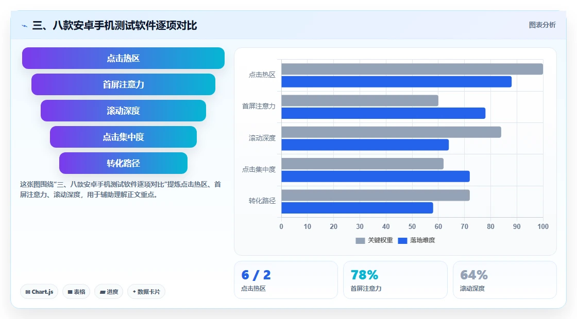
Task: Click the 滚动深度 label under 64%
Action: pyautogui.click(x=472, y=289)
